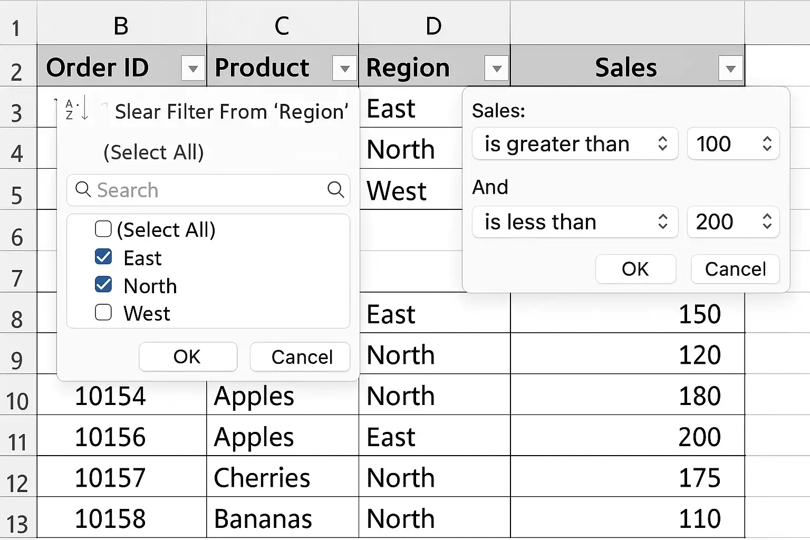Open the Region column filter arrow
Viewport: 810px width, 540px height.
(x=497, y=69)
